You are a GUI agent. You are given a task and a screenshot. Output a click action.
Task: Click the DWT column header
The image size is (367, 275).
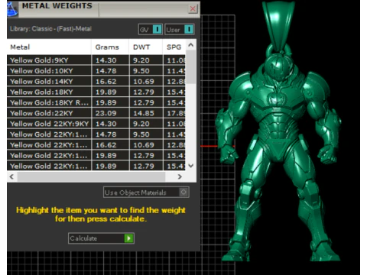[145, 47]
